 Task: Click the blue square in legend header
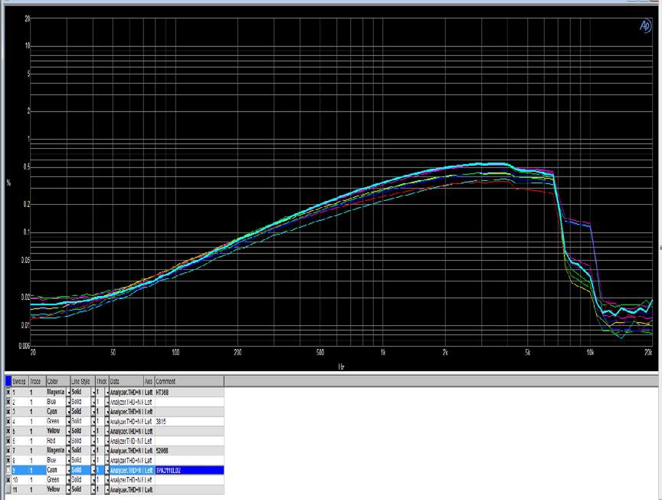click(x=8, y=381)
